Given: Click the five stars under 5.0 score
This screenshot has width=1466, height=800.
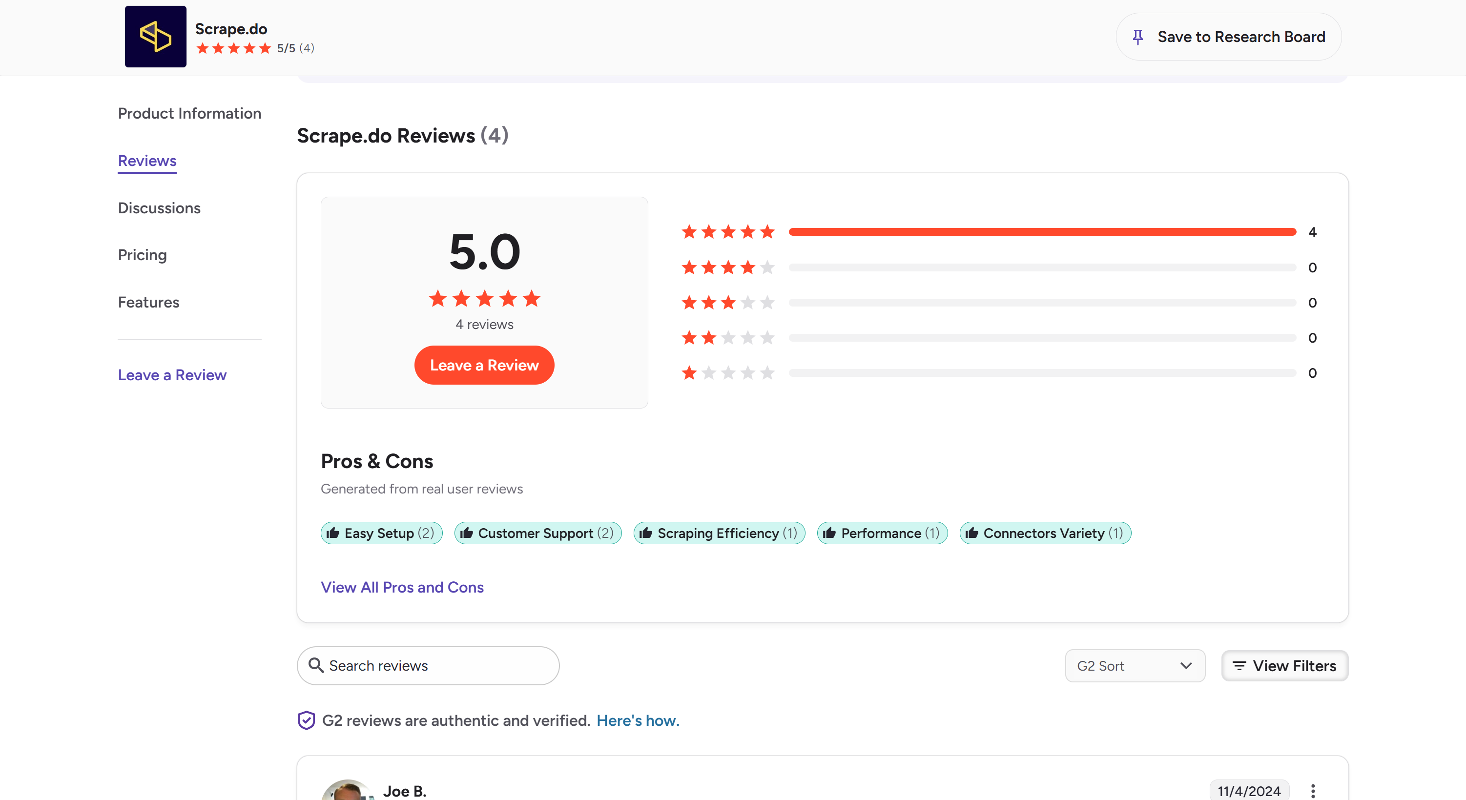Looking at the screenshot, I should [484, 298].
